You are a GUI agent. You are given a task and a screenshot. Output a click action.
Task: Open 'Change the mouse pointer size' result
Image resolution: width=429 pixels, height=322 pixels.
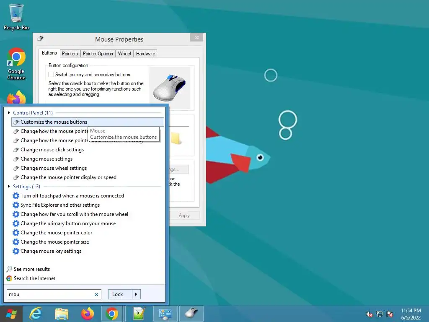55,242
